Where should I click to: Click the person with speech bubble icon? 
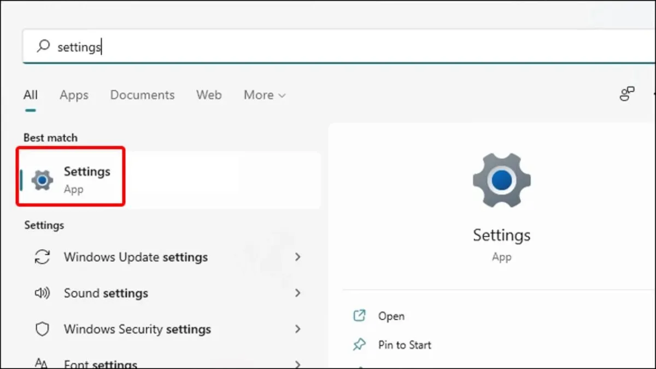point(626,94)
